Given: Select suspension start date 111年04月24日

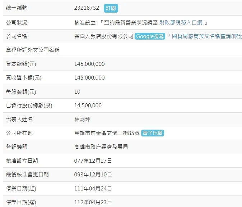Looking at the screenshot, I should pyautogui.click(x=93, y=188).
